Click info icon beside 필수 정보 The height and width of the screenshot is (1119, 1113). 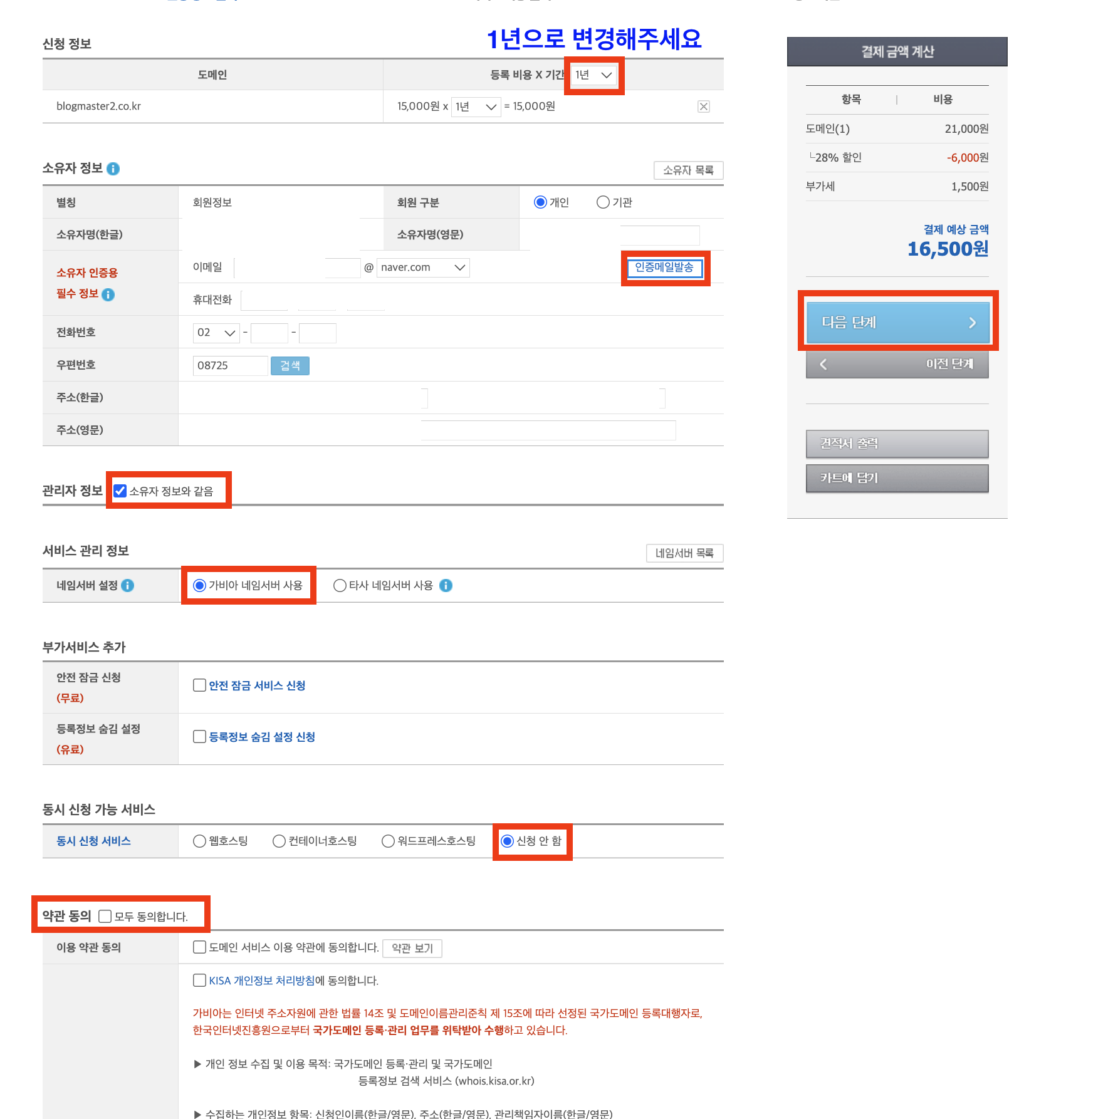tap(108, 294)
